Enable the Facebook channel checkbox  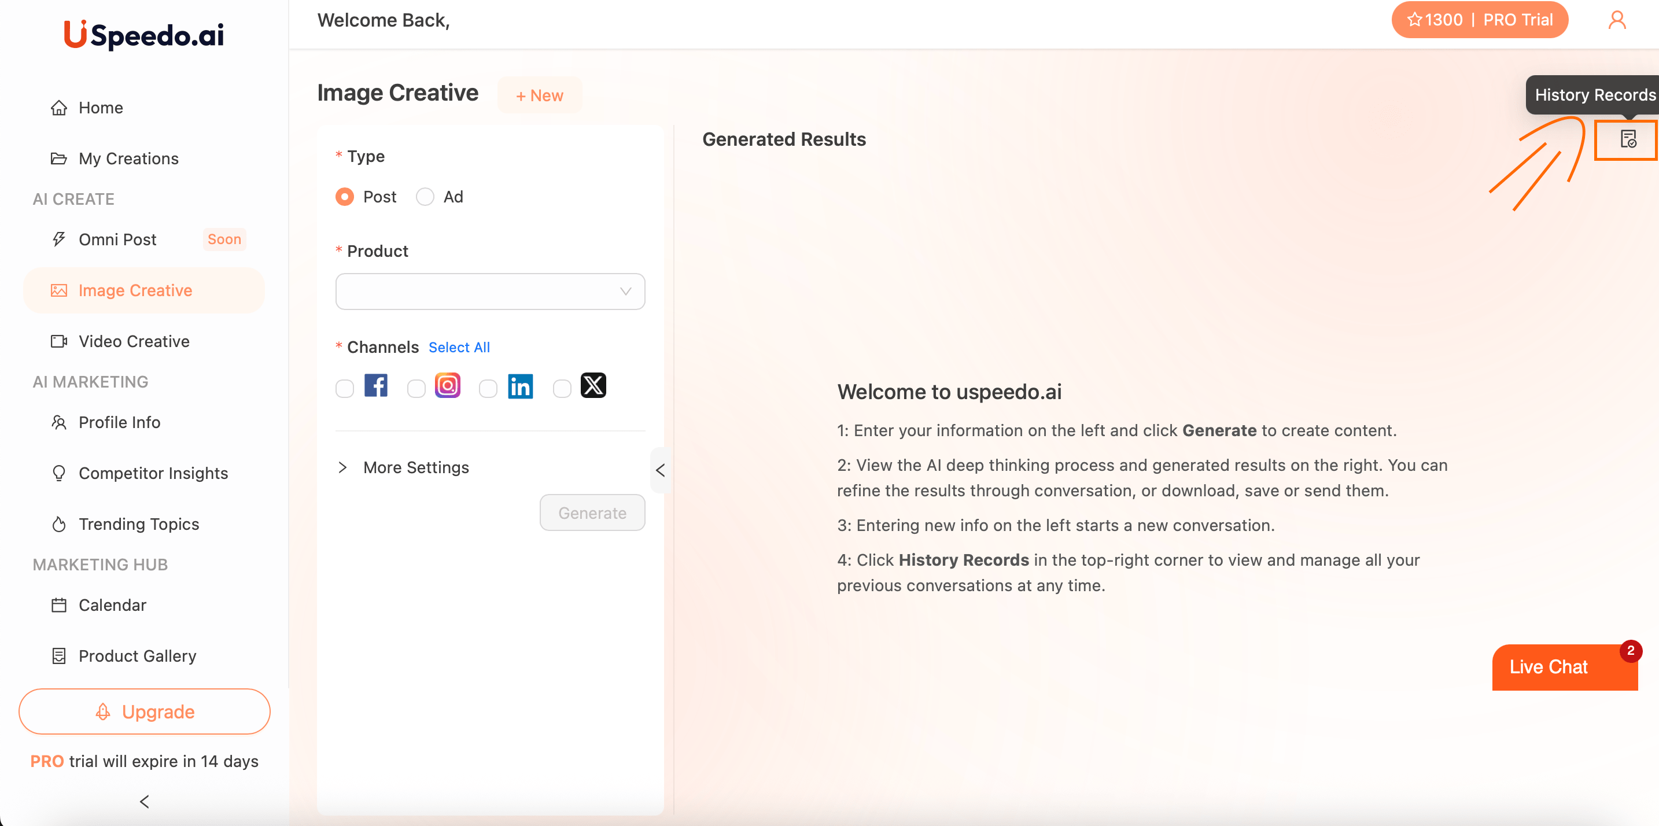pos(345,388)
